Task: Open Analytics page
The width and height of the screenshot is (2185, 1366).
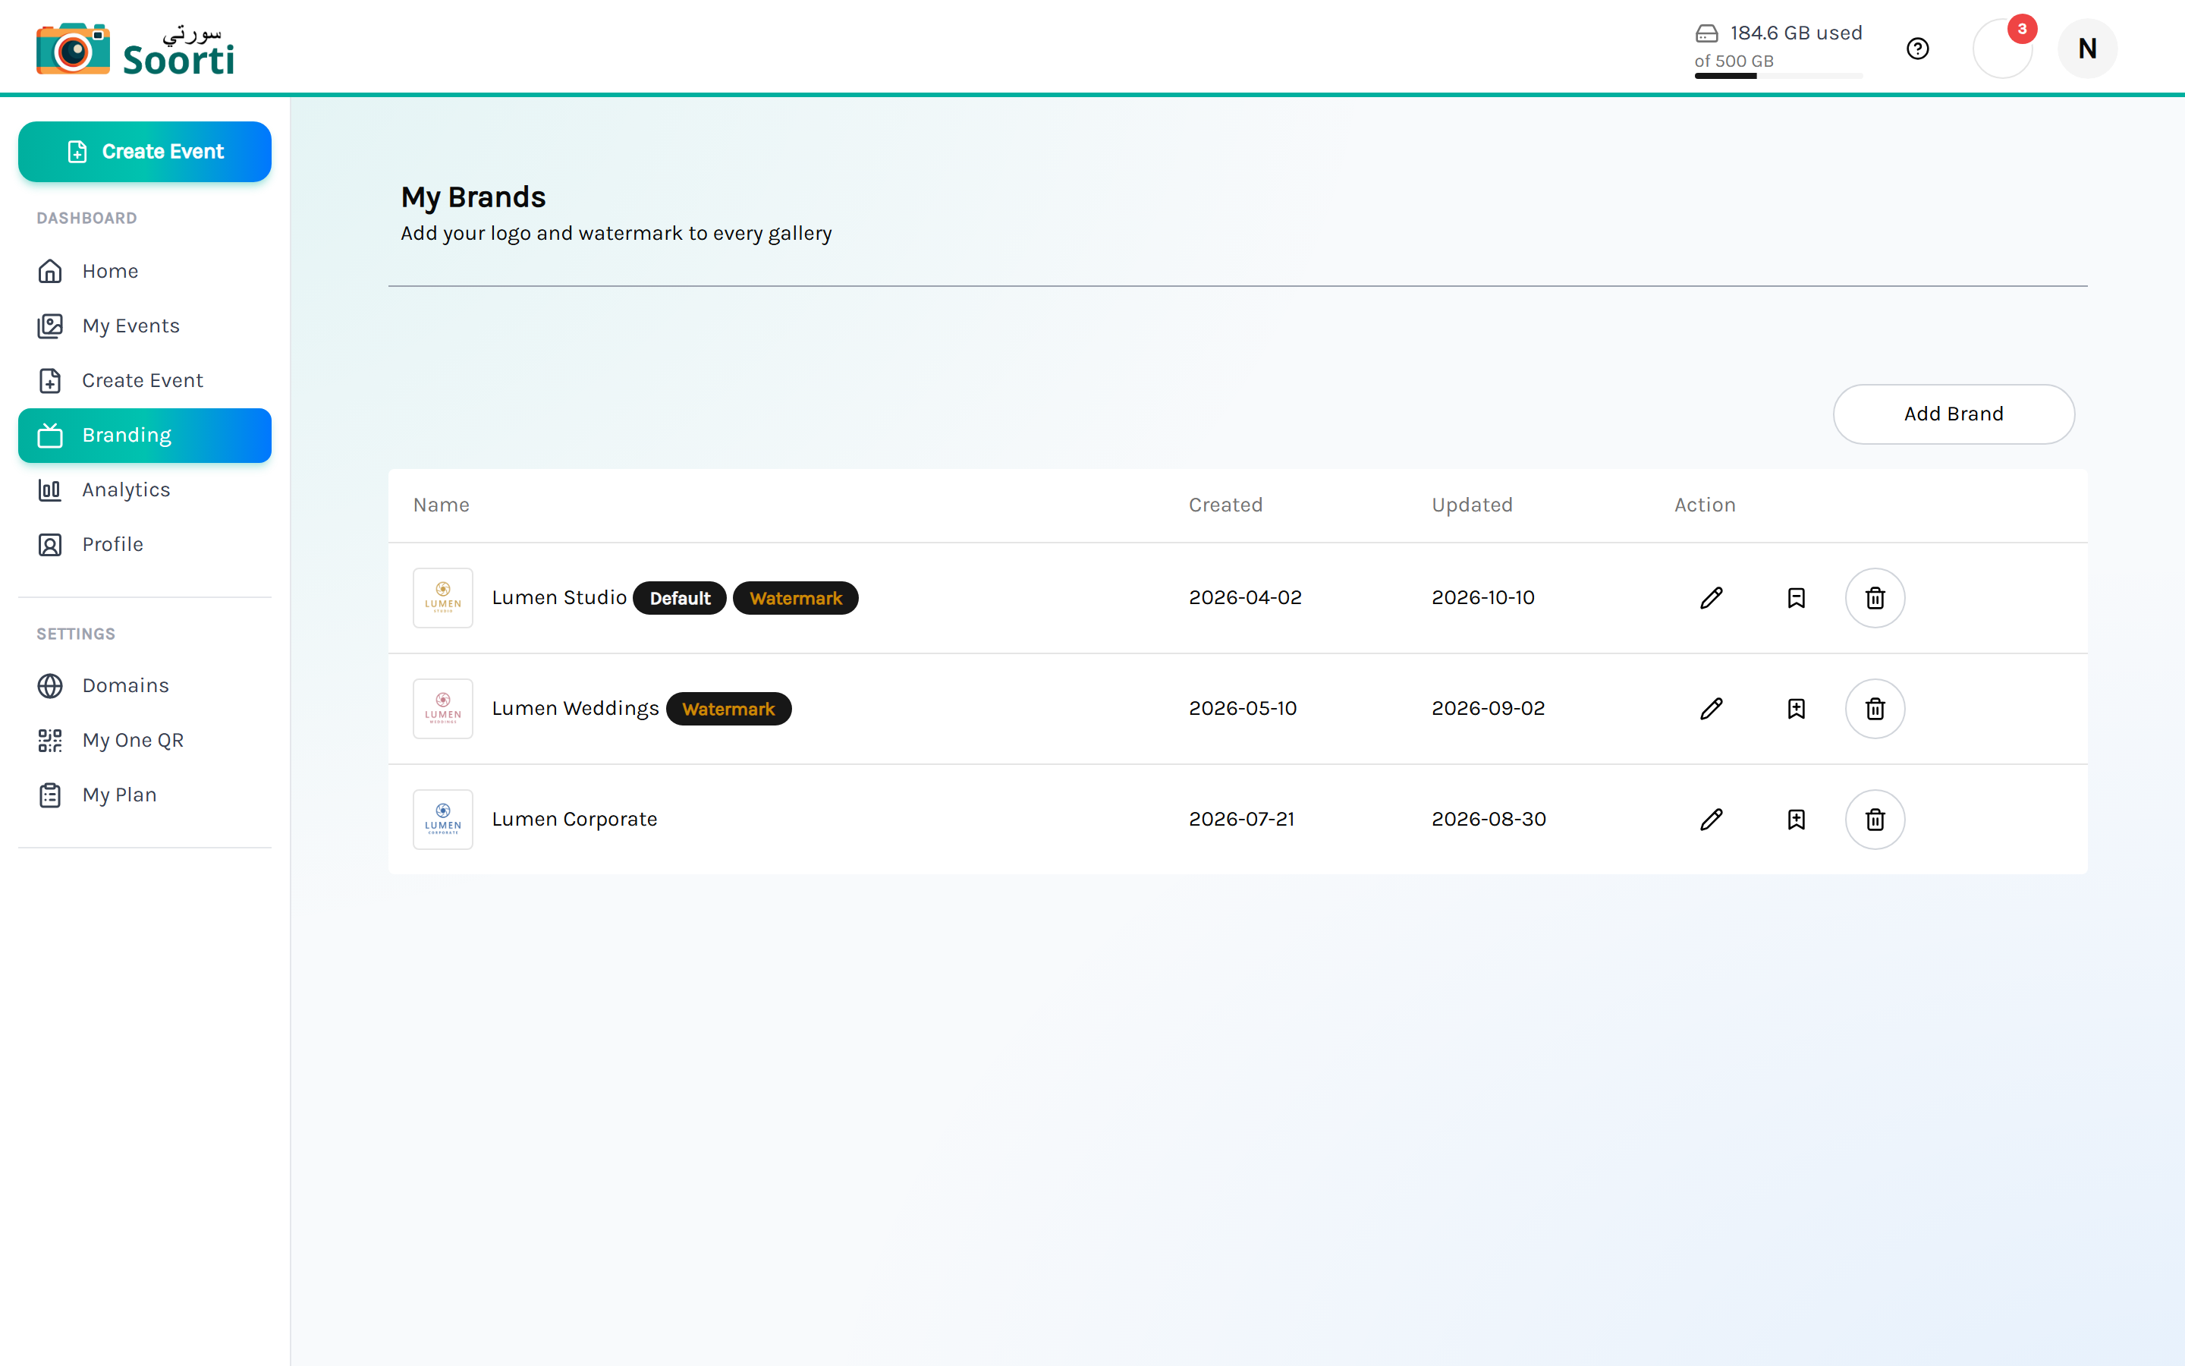Action: pos(144,489)
